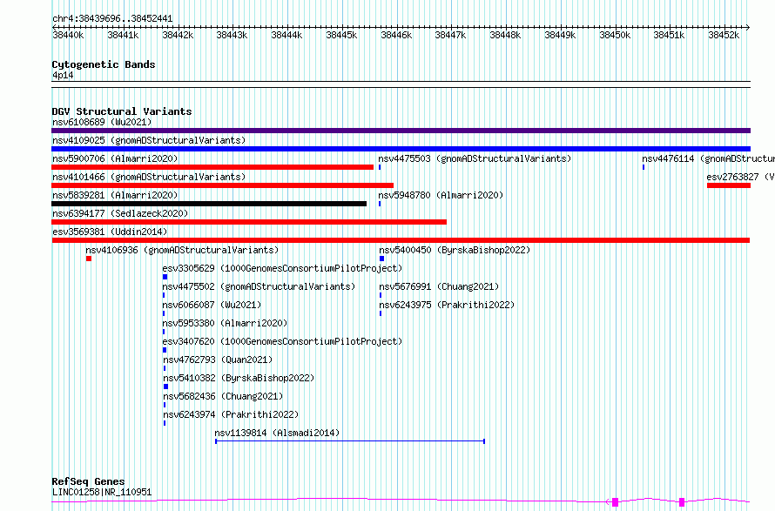Select the red esv3569381 variant bar
Viewport: 775px width, 511px height.
tap(401, 240)
